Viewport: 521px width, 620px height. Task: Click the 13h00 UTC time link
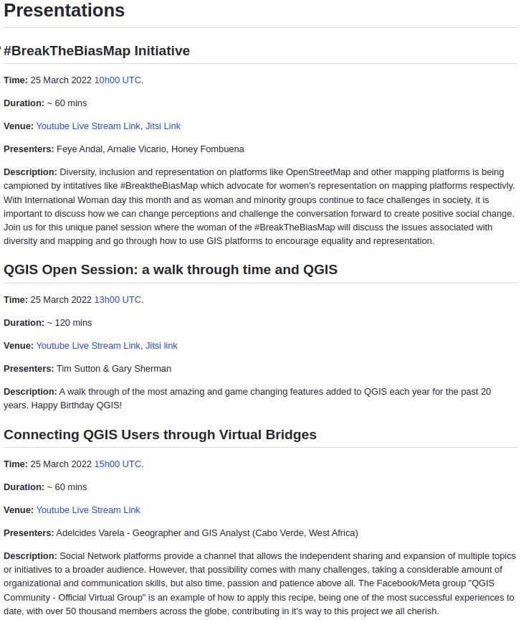point(118,300)
